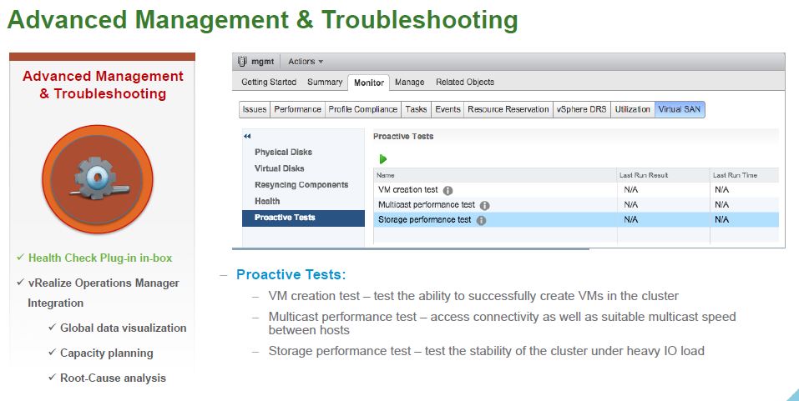Sort by the Last Run Result column
The height and width of the screenshot is (401, 799).
pyautogui.click(x=644, y=175)
